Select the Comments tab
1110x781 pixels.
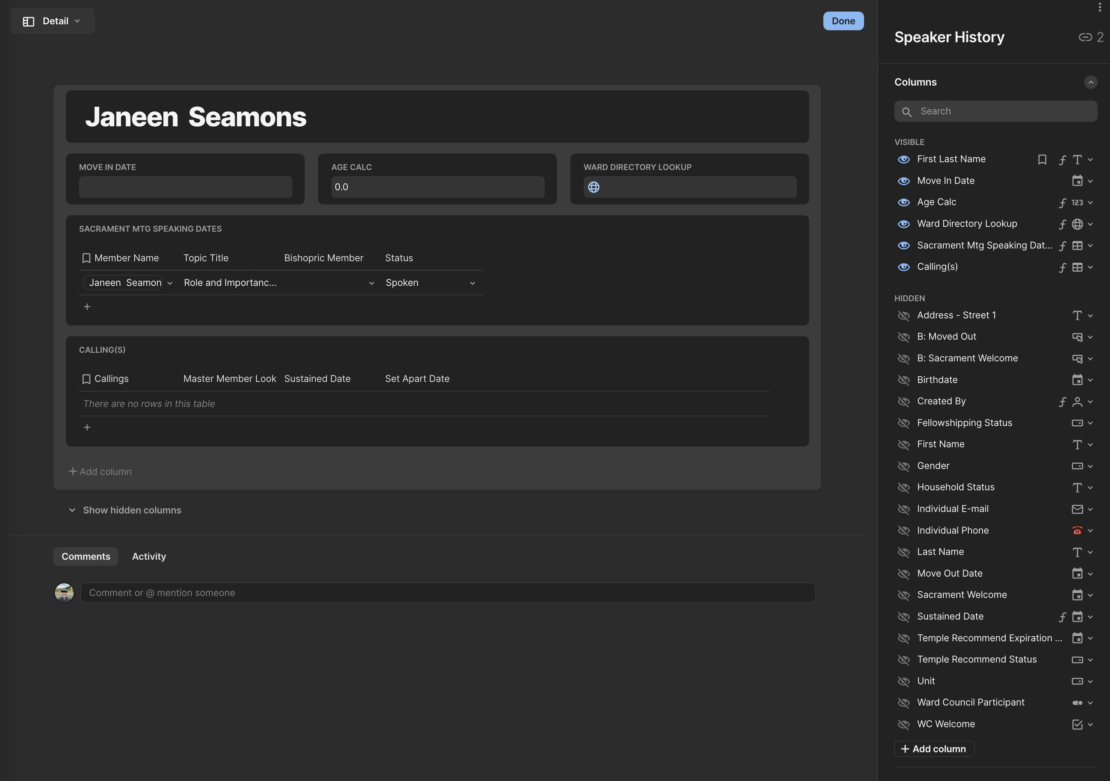86,557
